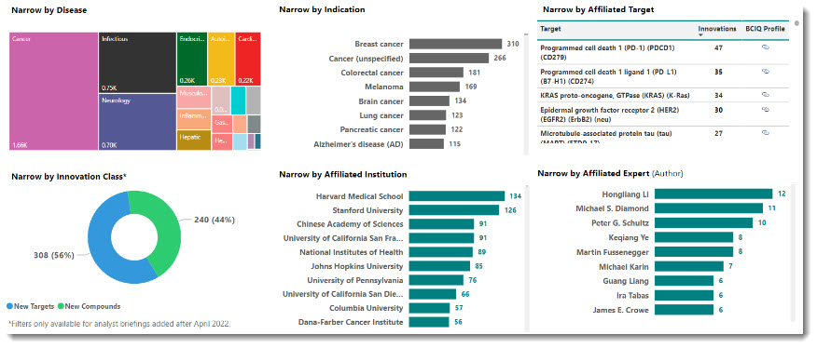
Task: Select the Infectious disease treemap tile
Action: point(137,62)
